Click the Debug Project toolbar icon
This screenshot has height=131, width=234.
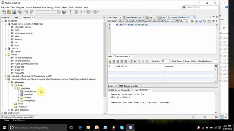(88, 12)
